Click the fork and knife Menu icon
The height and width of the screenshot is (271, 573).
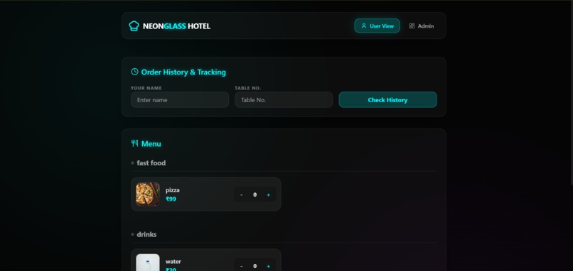[134, 143]
